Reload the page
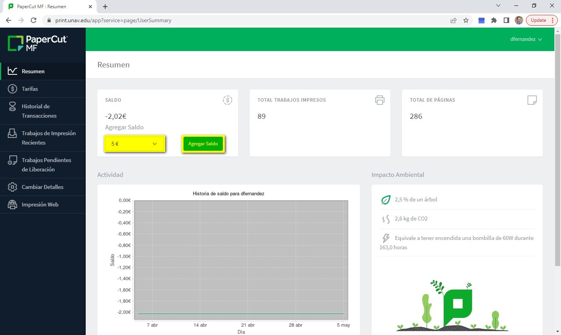Screen dimensions: 561x335 coord(34,20)
